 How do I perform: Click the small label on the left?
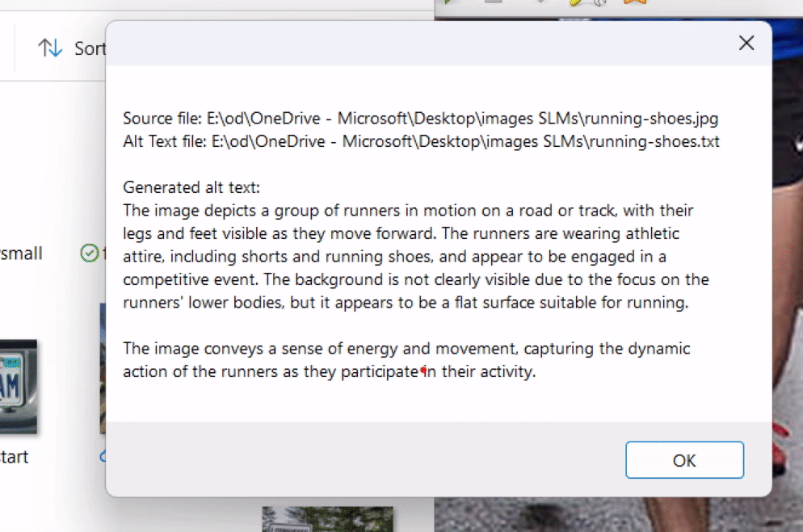21,253
